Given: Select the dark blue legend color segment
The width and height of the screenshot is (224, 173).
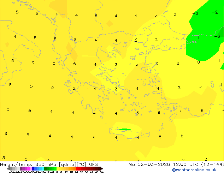Looking at the screenshot, I should click(x=33, y=168).
